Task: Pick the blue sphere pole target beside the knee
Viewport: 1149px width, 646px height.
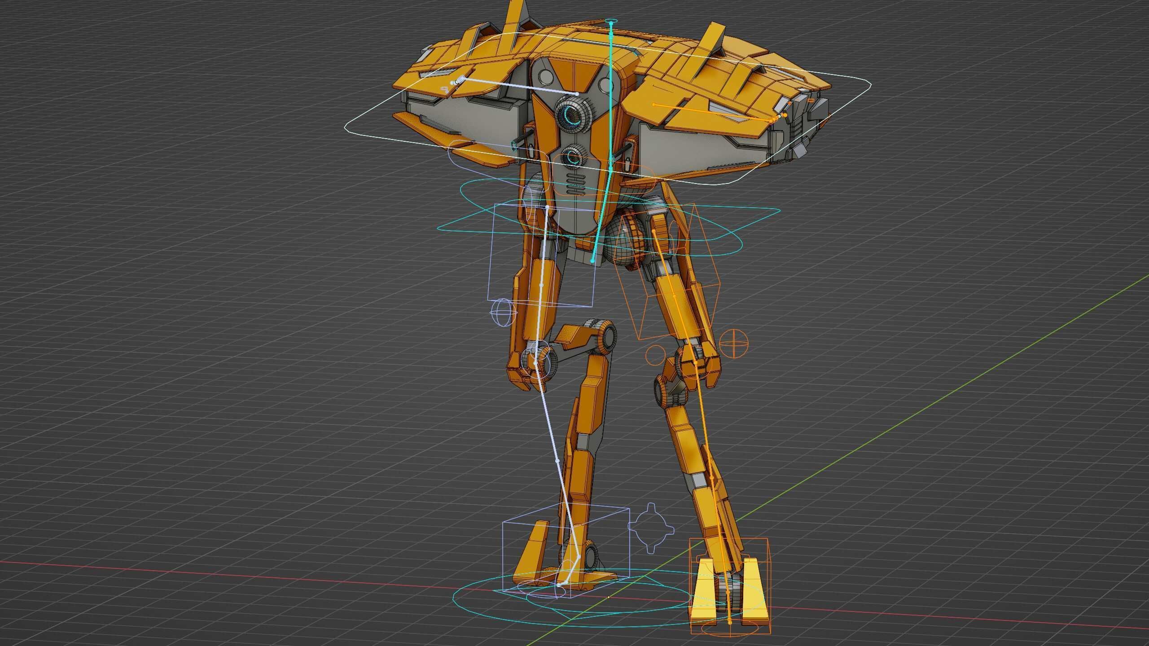Action: 503,312
